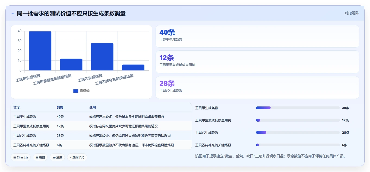
Task: Click the Chart.js chip
Action: point(21,157)
